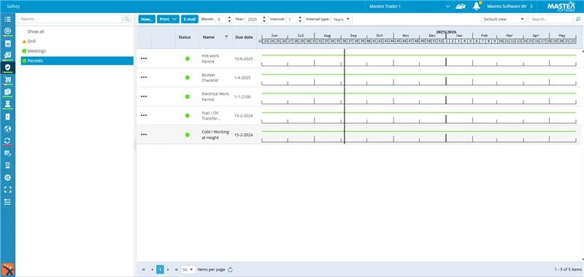Open the shopping cart purchasing icon
The height and width of the screenshot is (277, 584).
7,79
